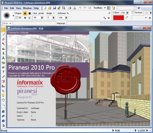Open the Size value arrow
The image size is (153, 133).
tap(42, 18)
